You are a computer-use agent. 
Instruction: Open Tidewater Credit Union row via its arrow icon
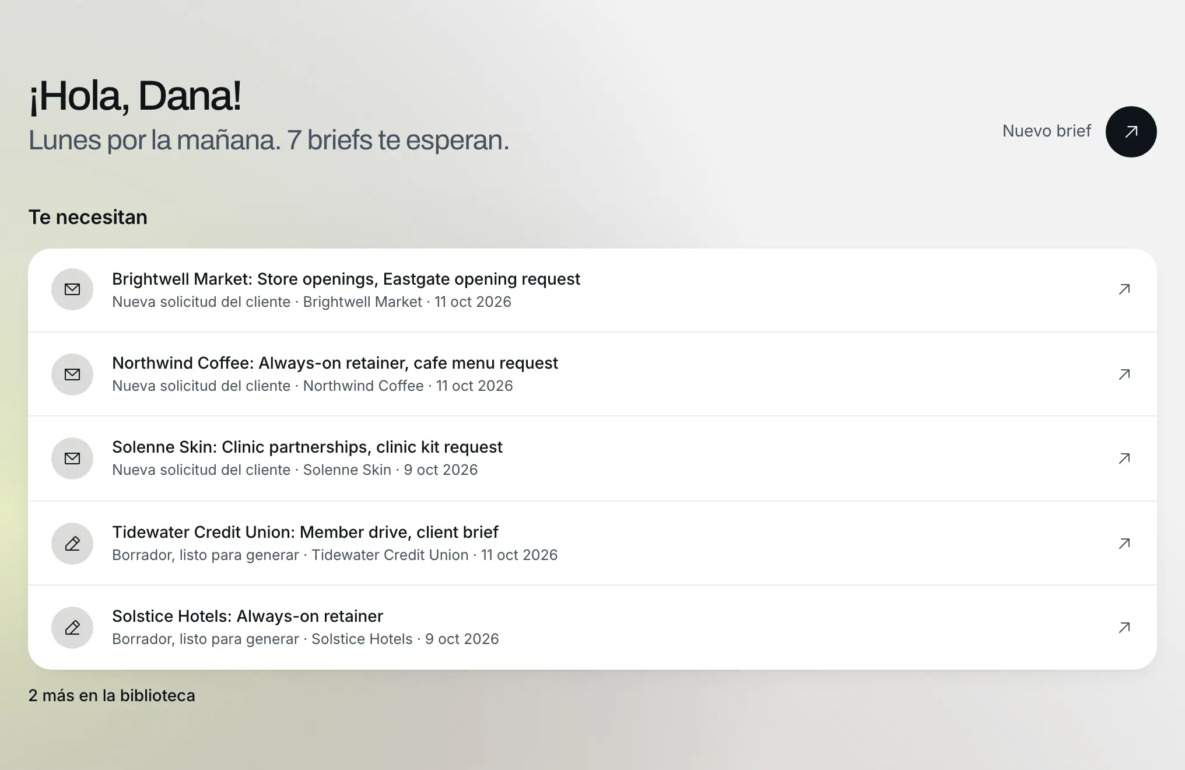point(1124,544)
